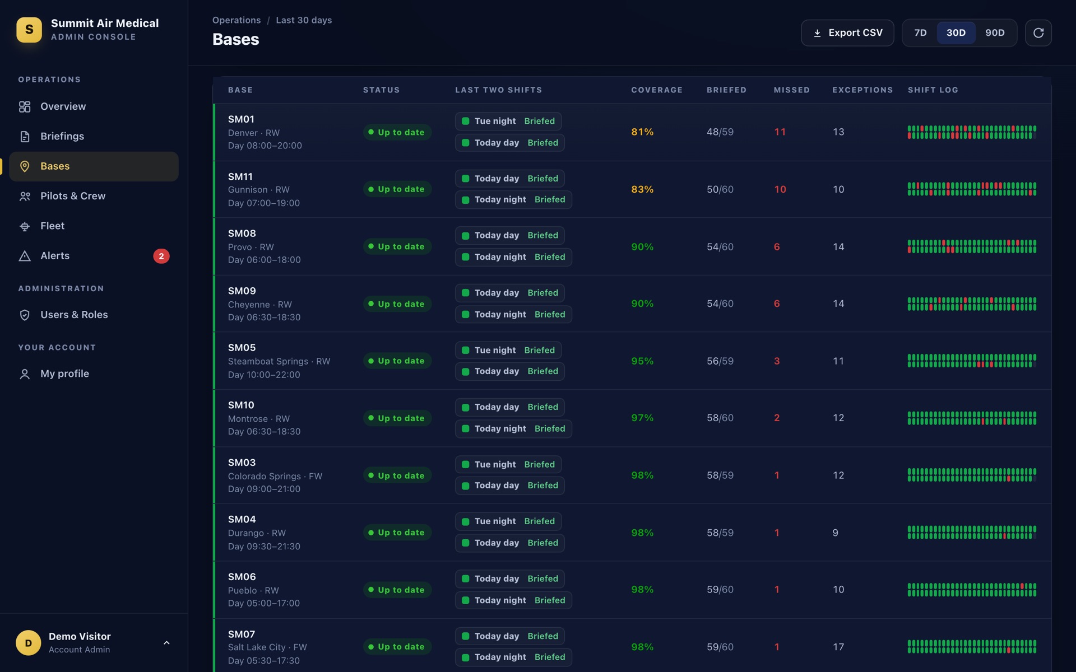Click the missed count 11 for SM01
Viewport: 1076px width, 672px height.
click(x=780, y=132)
